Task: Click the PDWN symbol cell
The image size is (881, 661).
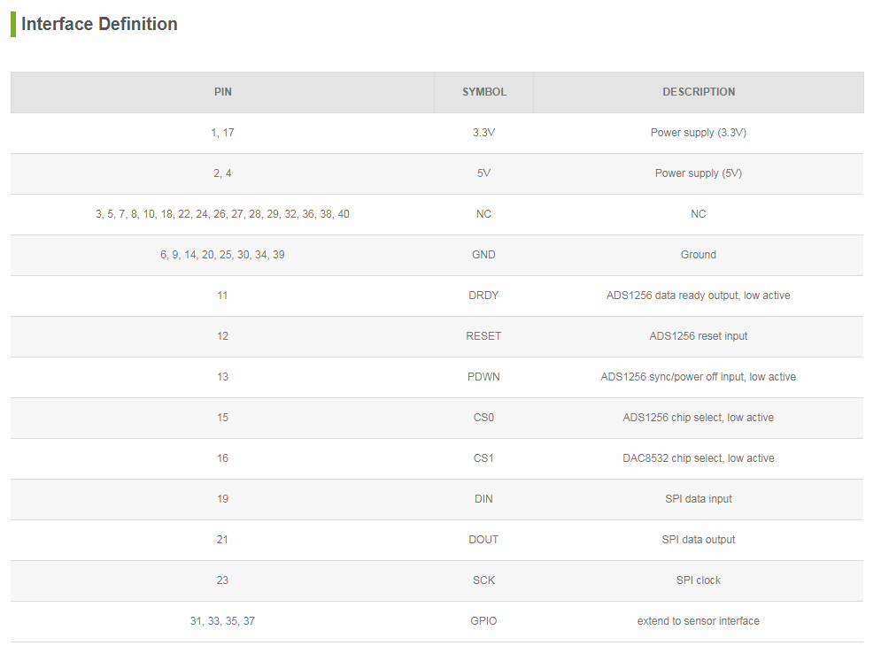Action: tap(483, 377)
